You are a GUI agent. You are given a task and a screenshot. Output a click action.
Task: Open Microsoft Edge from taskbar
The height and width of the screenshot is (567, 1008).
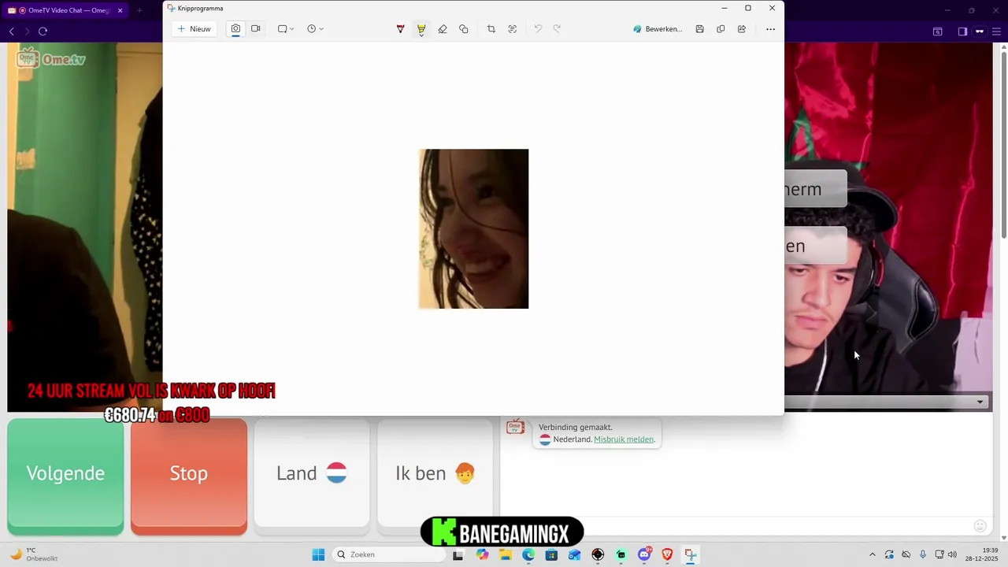(528, 554)
